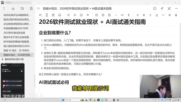Create a new document in sidebar
Screen dimensions: 181x102
tap(31, 8)
